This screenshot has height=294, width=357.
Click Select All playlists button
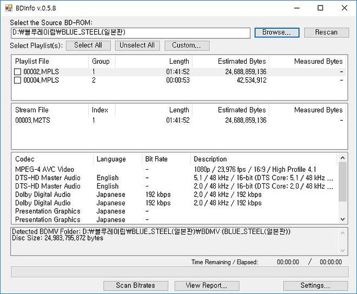88,45
